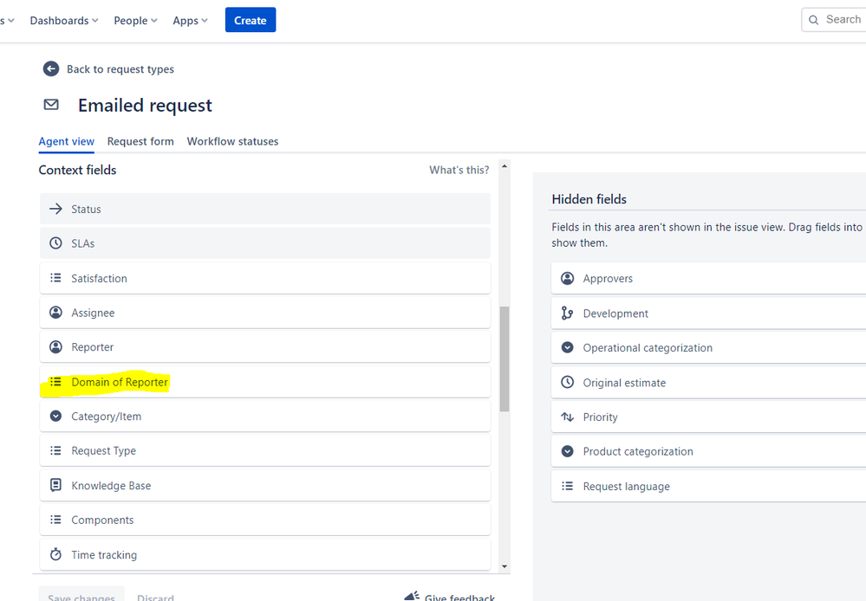
Task: Click the What's this? link
Action: point(459,170)
